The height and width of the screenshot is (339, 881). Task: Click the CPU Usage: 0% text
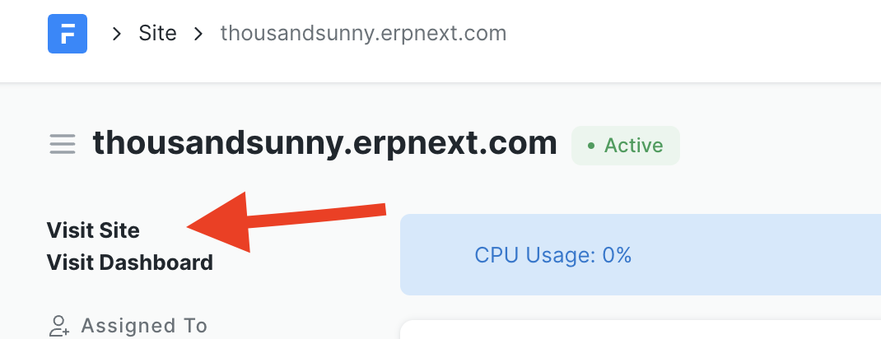552,255
